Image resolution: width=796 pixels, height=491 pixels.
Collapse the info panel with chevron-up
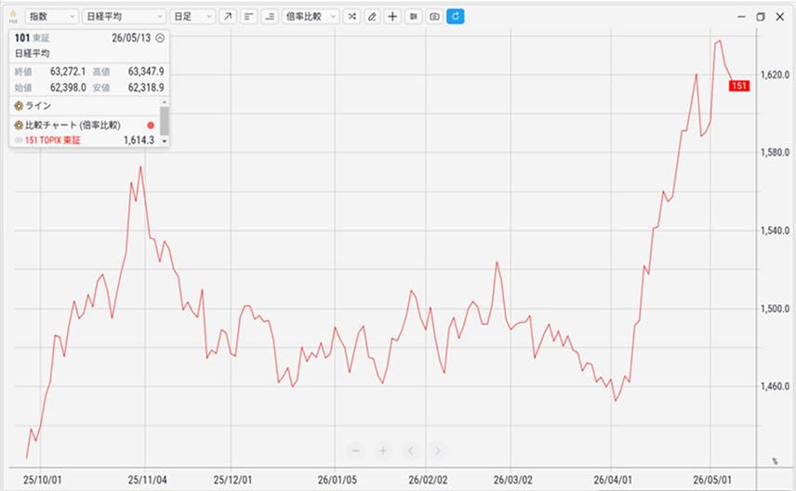160,38
